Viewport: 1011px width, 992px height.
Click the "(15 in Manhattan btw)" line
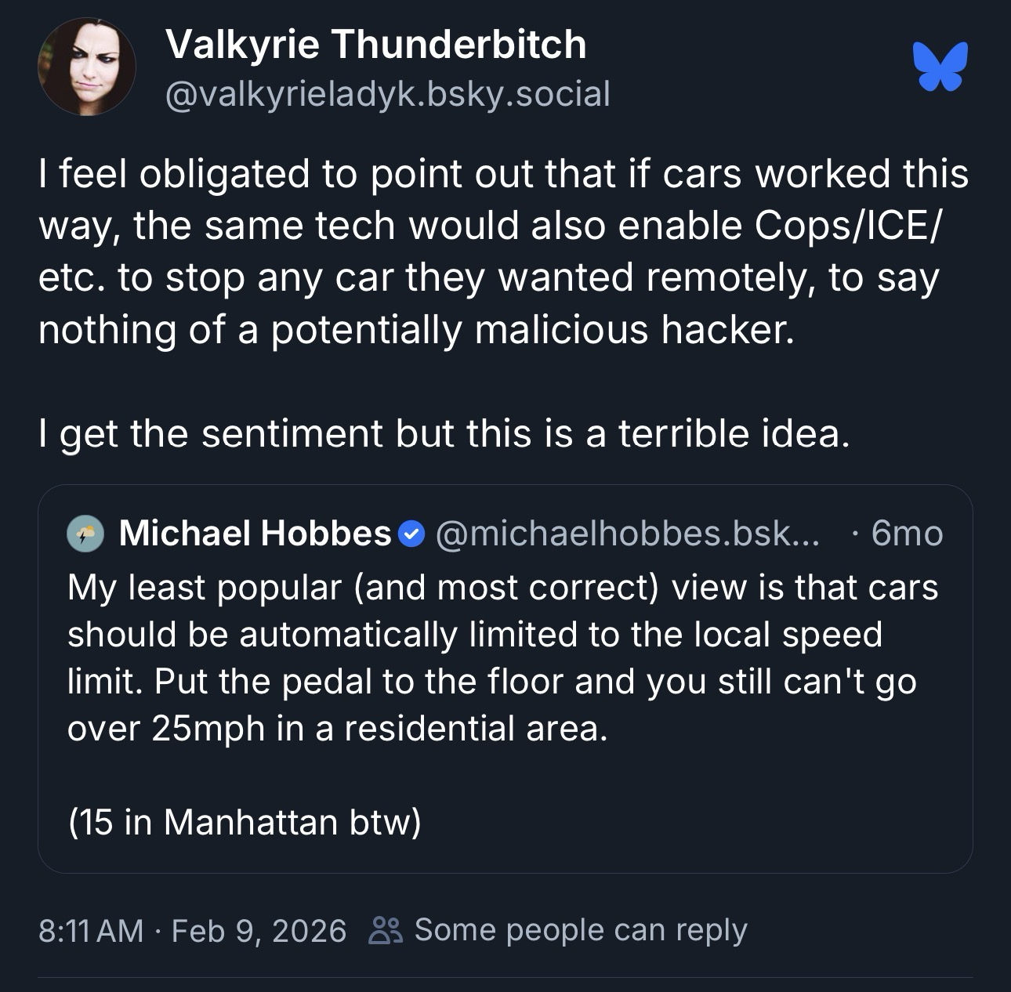click(x=245, y=822)
